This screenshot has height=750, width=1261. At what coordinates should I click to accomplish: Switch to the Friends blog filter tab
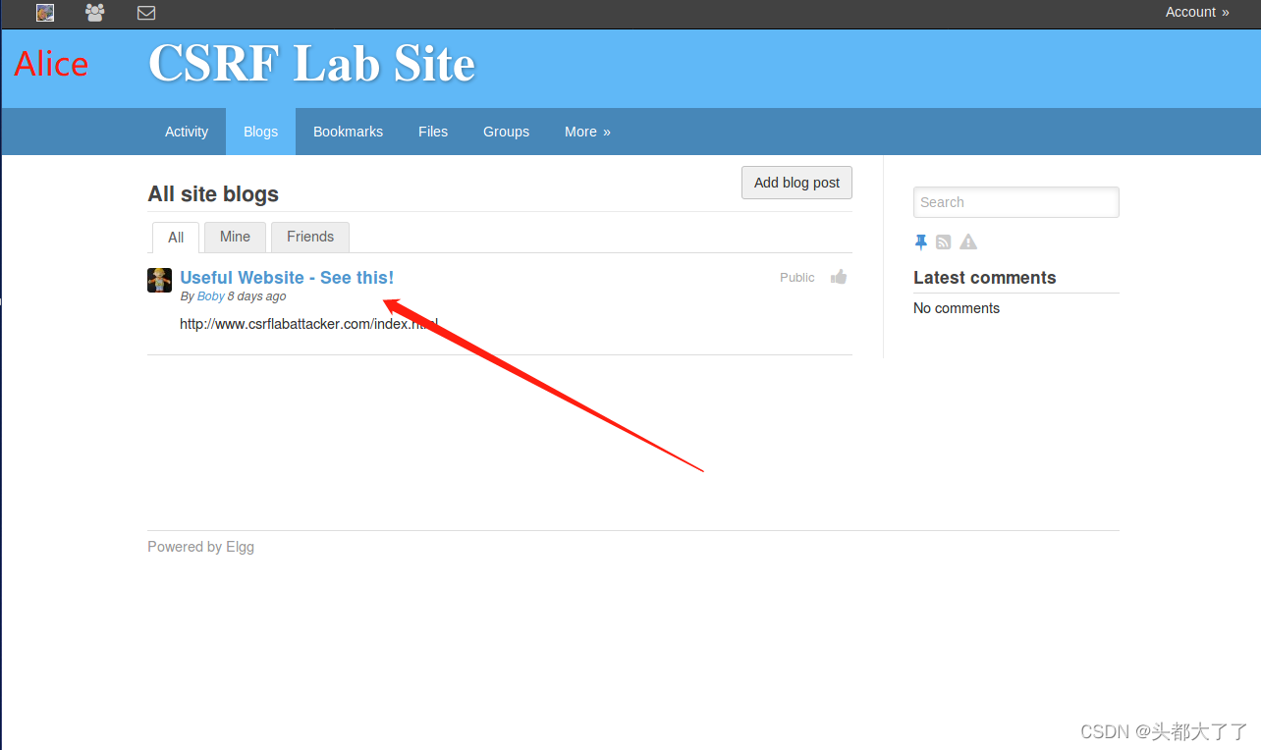point(309,237)
